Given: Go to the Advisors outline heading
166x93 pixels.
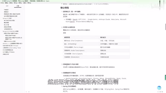Looking at the screenshot, I should pos(12,43).
